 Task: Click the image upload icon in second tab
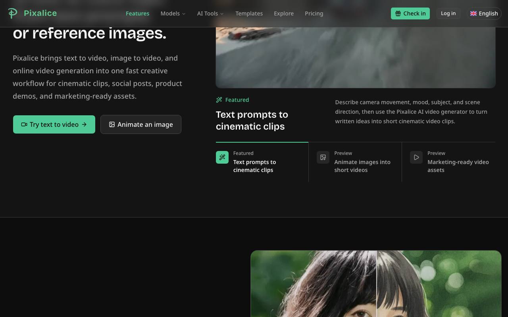click(323, 157)
